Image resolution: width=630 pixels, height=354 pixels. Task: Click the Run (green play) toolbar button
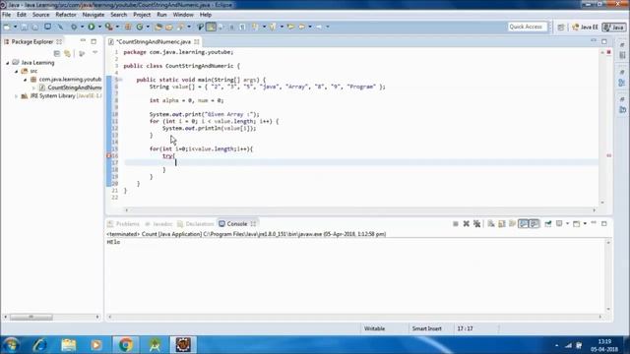click(x=92, y=27)
